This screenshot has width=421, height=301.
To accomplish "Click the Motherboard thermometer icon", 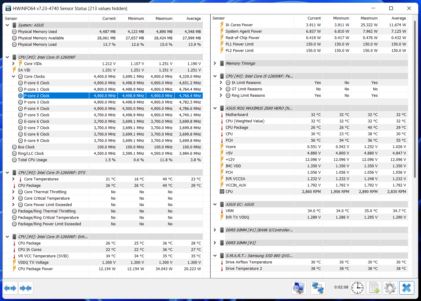I will 222,115.
